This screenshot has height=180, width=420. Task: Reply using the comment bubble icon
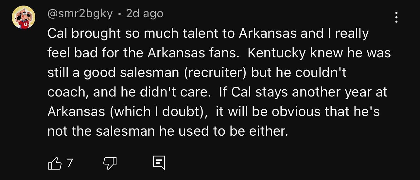tap(159, 163)
